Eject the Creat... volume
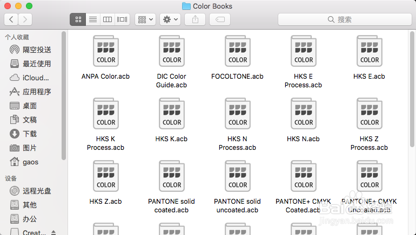This screenshot has height=235, width=416. click(53, 233)
